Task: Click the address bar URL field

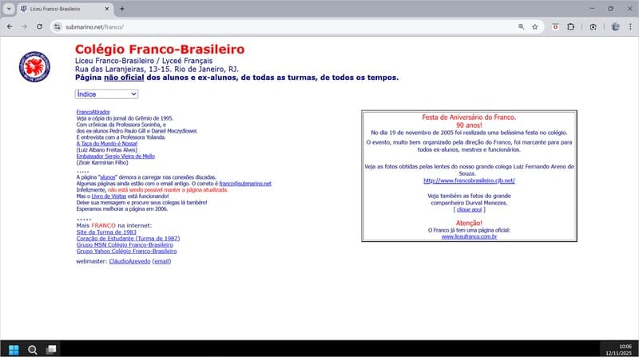Action: (x=285, y=27)
